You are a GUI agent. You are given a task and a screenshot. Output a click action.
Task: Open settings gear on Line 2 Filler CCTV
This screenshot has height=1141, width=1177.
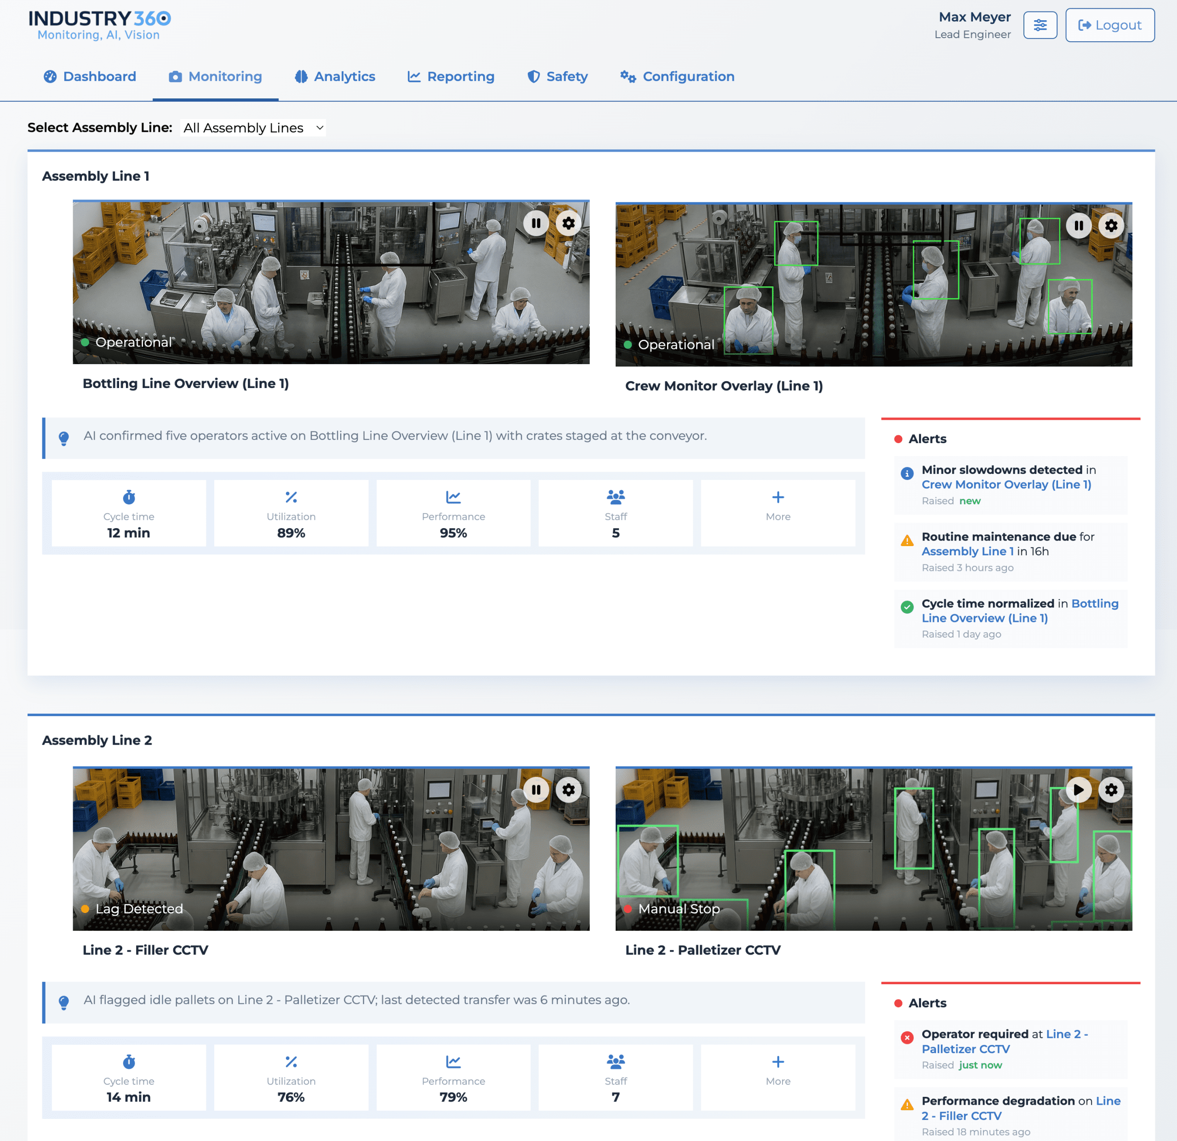pos(568,790)
